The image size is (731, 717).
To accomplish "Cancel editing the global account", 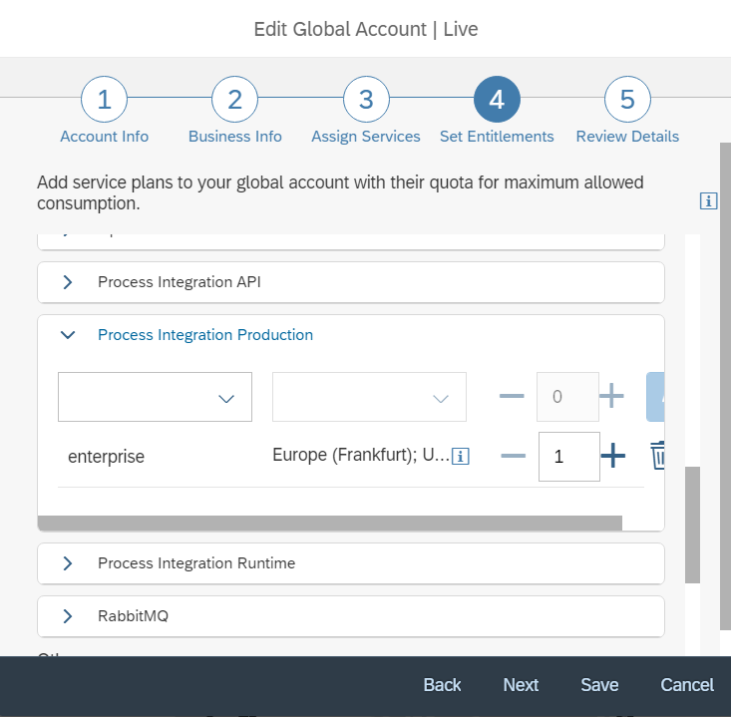I will 687,685.
